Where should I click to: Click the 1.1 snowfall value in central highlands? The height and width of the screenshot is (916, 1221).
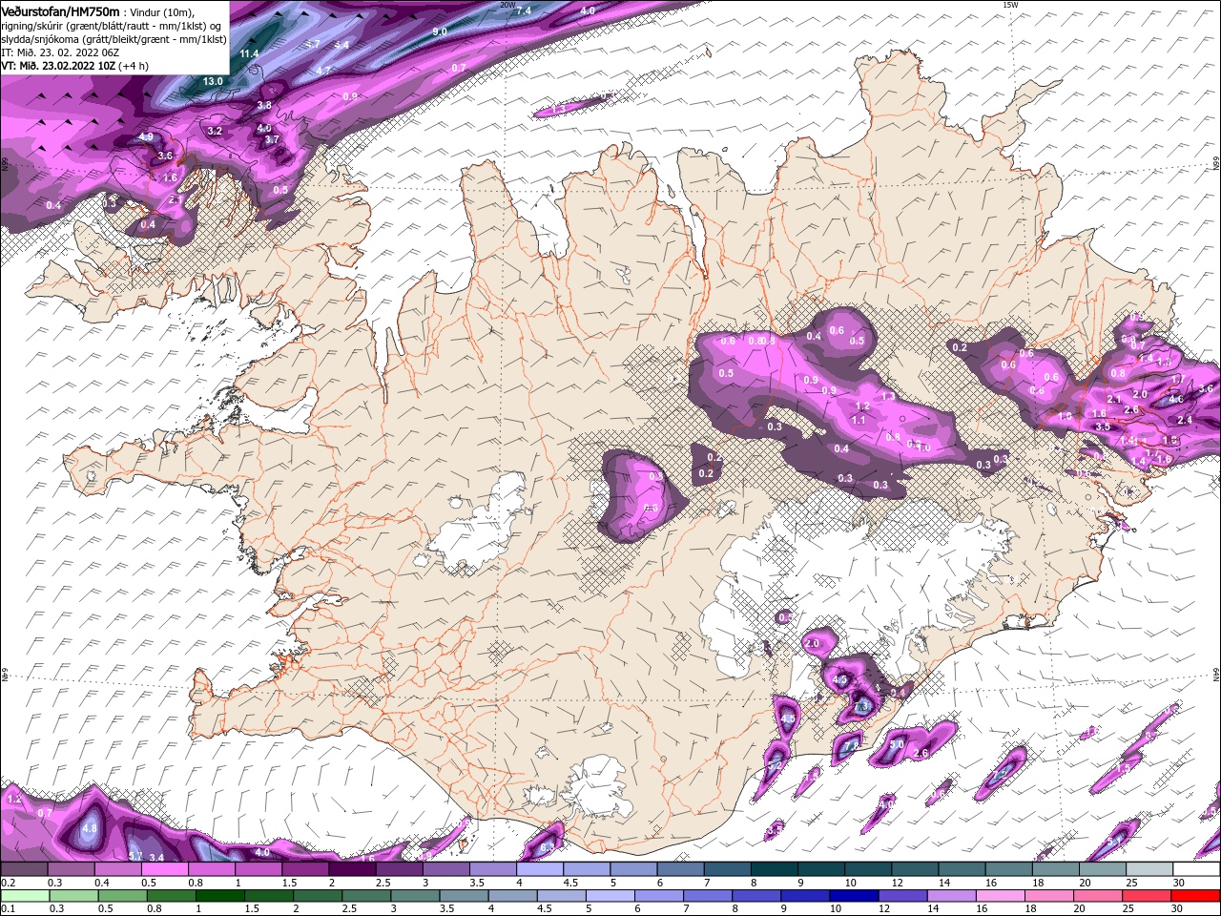[x=859, y=421]
